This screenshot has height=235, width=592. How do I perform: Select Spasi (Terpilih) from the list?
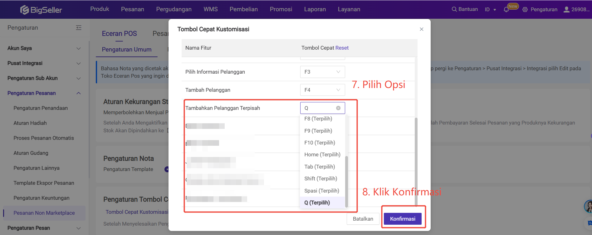click(x=321, y=191)
